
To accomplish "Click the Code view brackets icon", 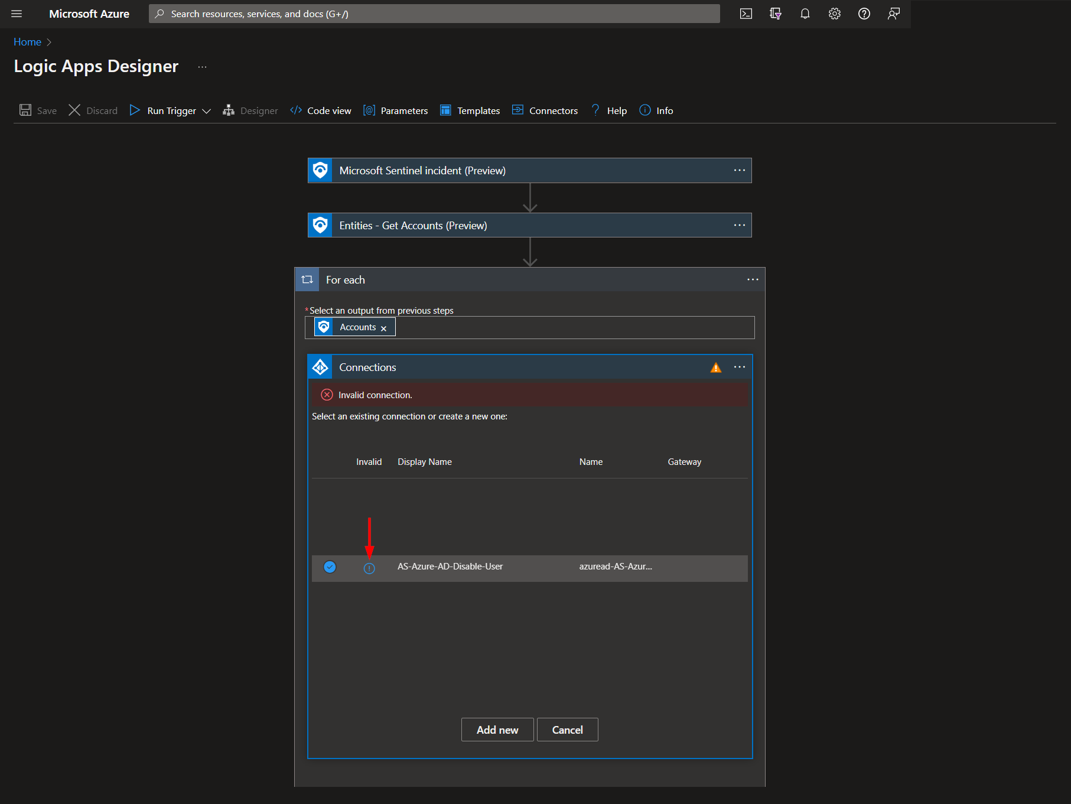I will coord(296,110).
